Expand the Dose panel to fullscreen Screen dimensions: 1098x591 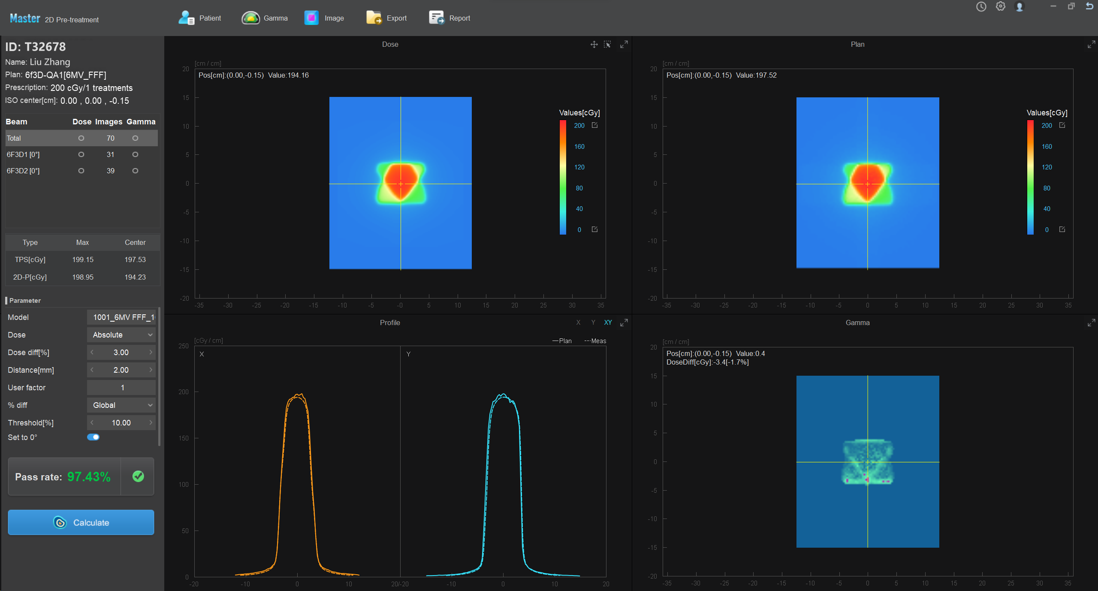624,45
